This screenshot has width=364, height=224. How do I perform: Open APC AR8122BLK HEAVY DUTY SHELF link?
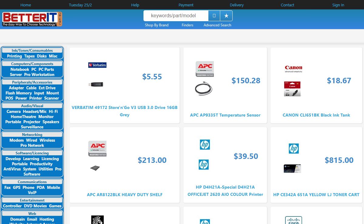tap(125, 195)
